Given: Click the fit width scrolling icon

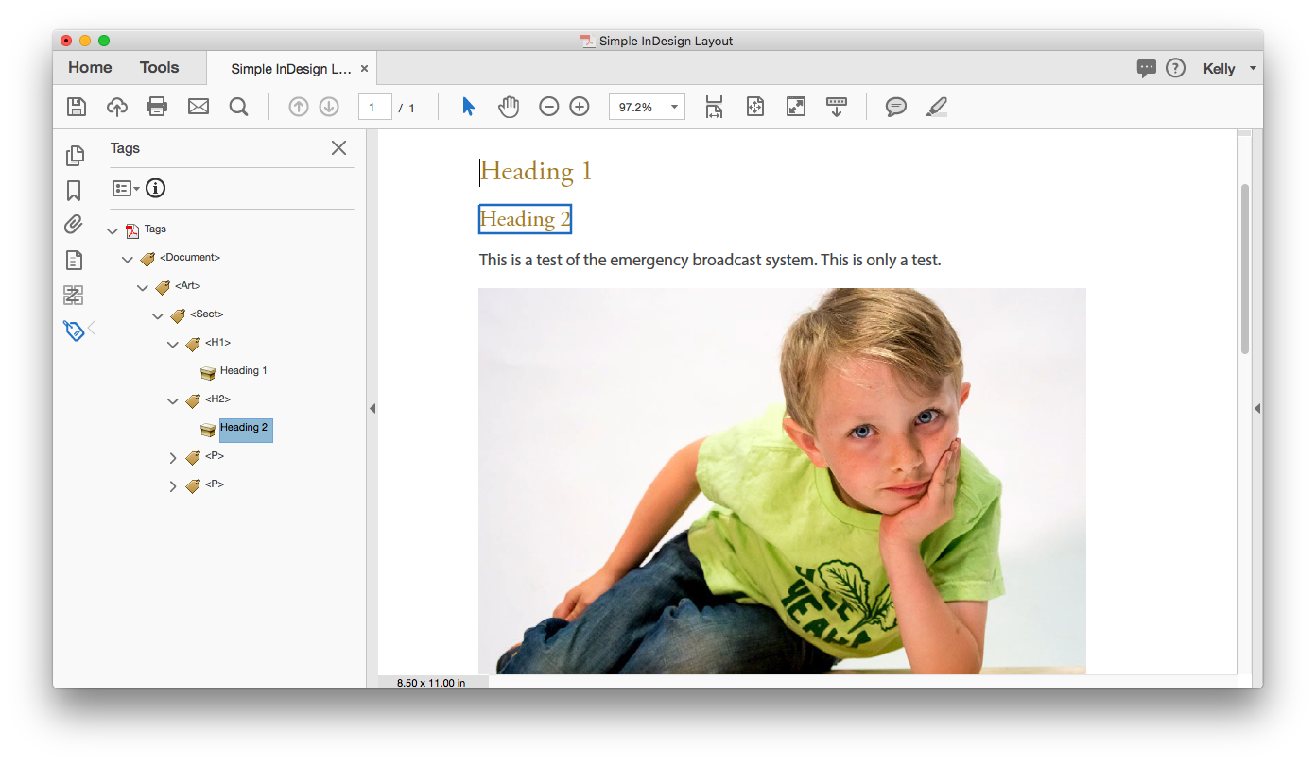Looking at the screenshot, I should coord(714,107).
